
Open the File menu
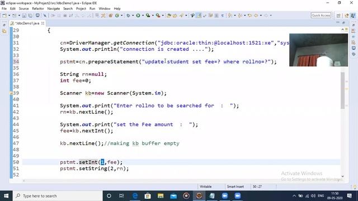(4, 9)
